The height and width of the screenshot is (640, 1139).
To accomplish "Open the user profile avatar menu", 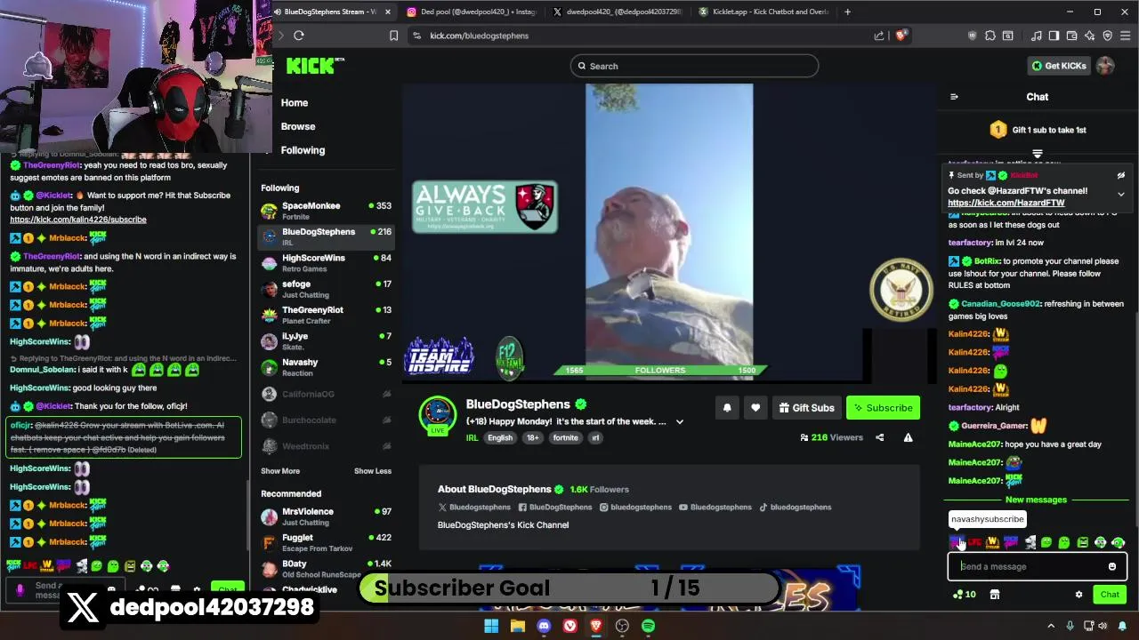I will [1105, 66].
